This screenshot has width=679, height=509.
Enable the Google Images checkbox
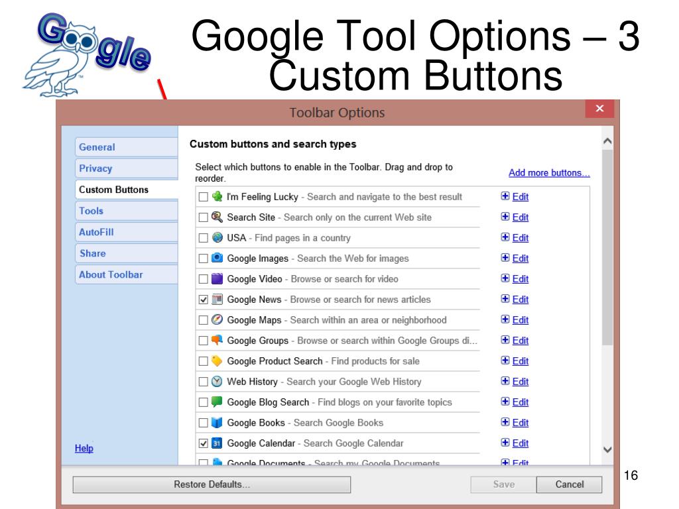coord(203,258)
